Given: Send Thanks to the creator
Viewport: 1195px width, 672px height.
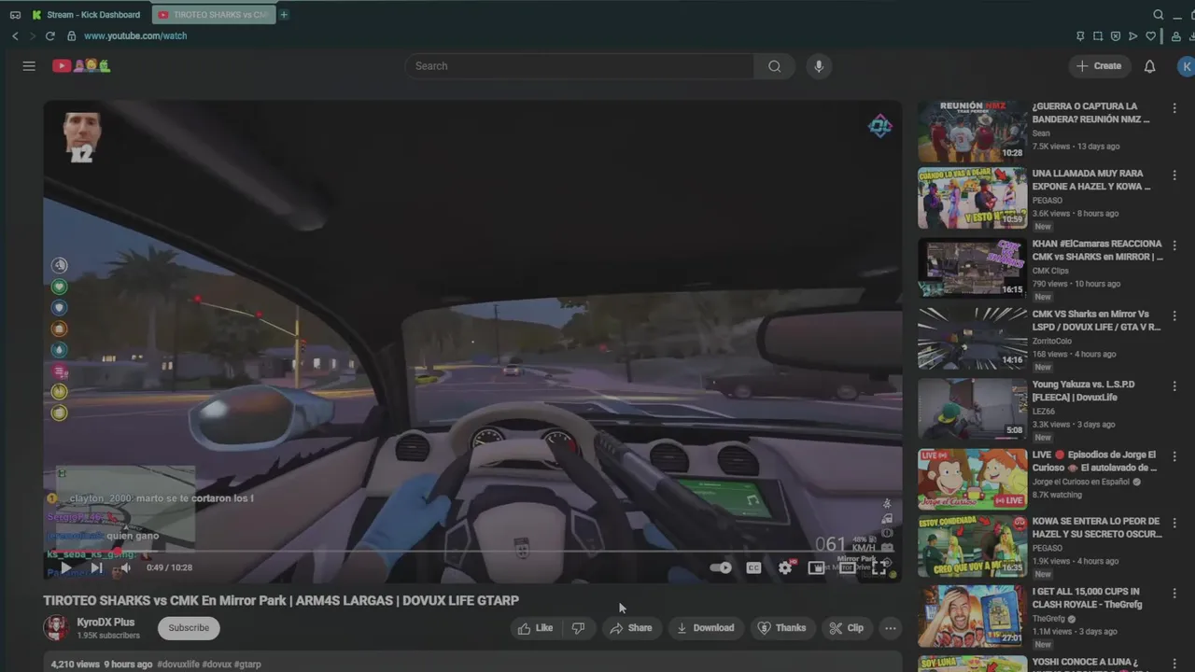Looking at the screenshot, I should [781, 628].
